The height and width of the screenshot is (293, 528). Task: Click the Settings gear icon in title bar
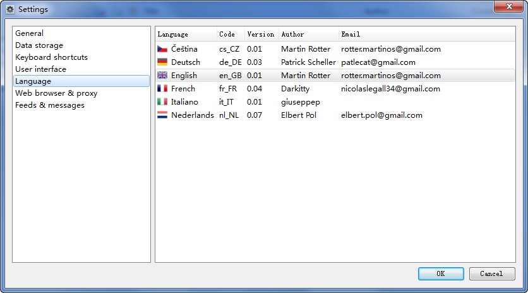click(10, 9)
